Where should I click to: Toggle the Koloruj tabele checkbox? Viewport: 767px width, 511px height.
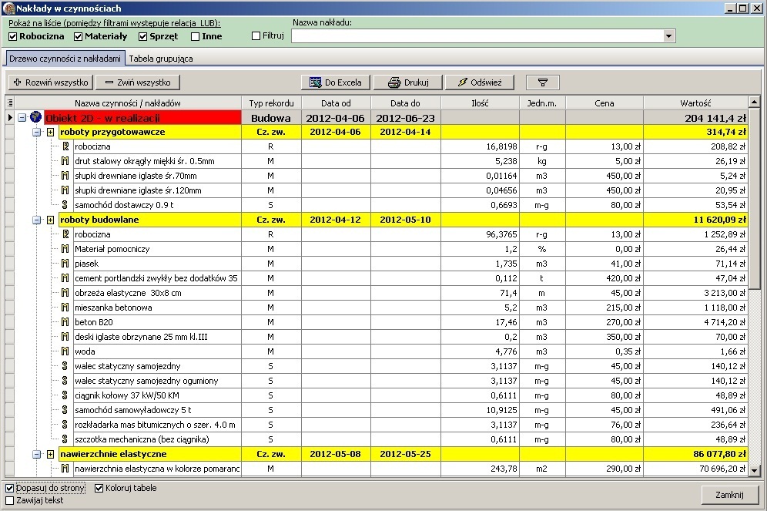pyautogui.click(x=99, y=489)
